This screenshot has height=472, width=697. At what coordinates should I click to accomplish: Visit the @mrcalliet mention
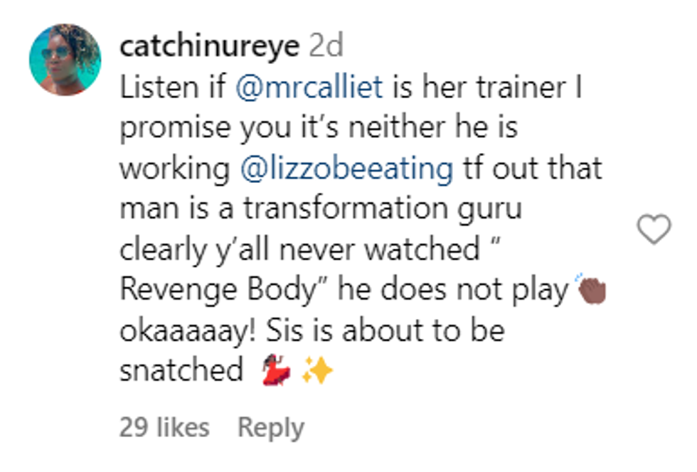click(309, 87)
